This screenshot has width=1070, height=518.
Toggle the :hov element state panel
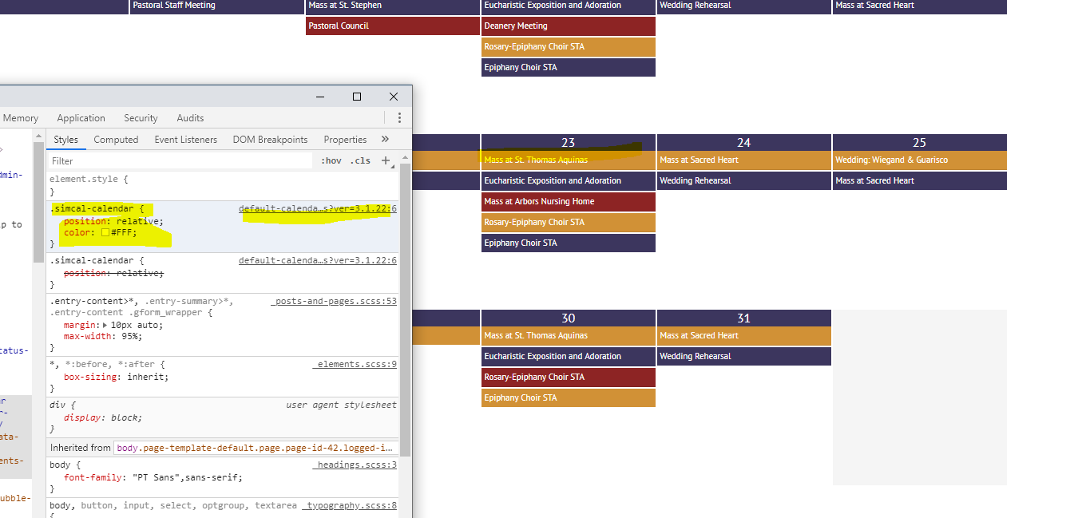coord(331,160)
